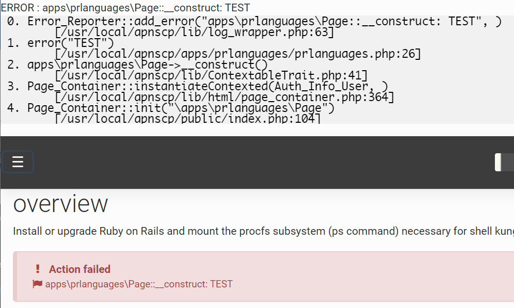Click the ContextableTrait.php:41 file path
The image size is (514, 308).
coord(211,76)
